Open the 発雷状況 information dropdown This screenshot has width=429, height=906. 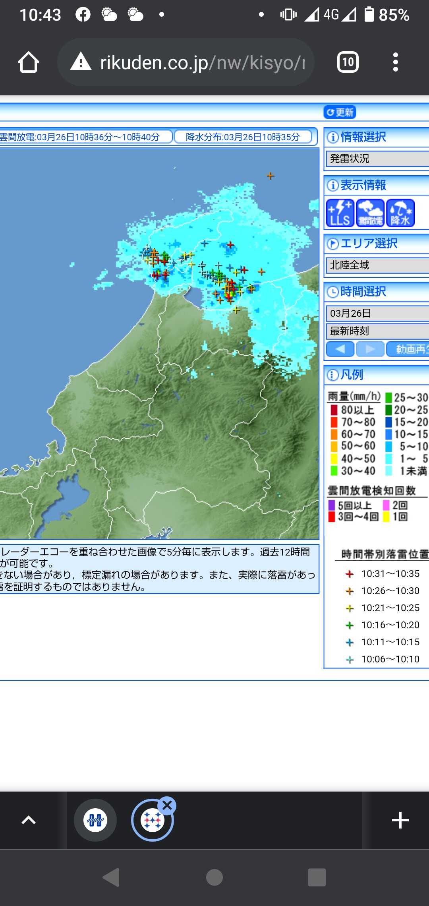(377, 159)
